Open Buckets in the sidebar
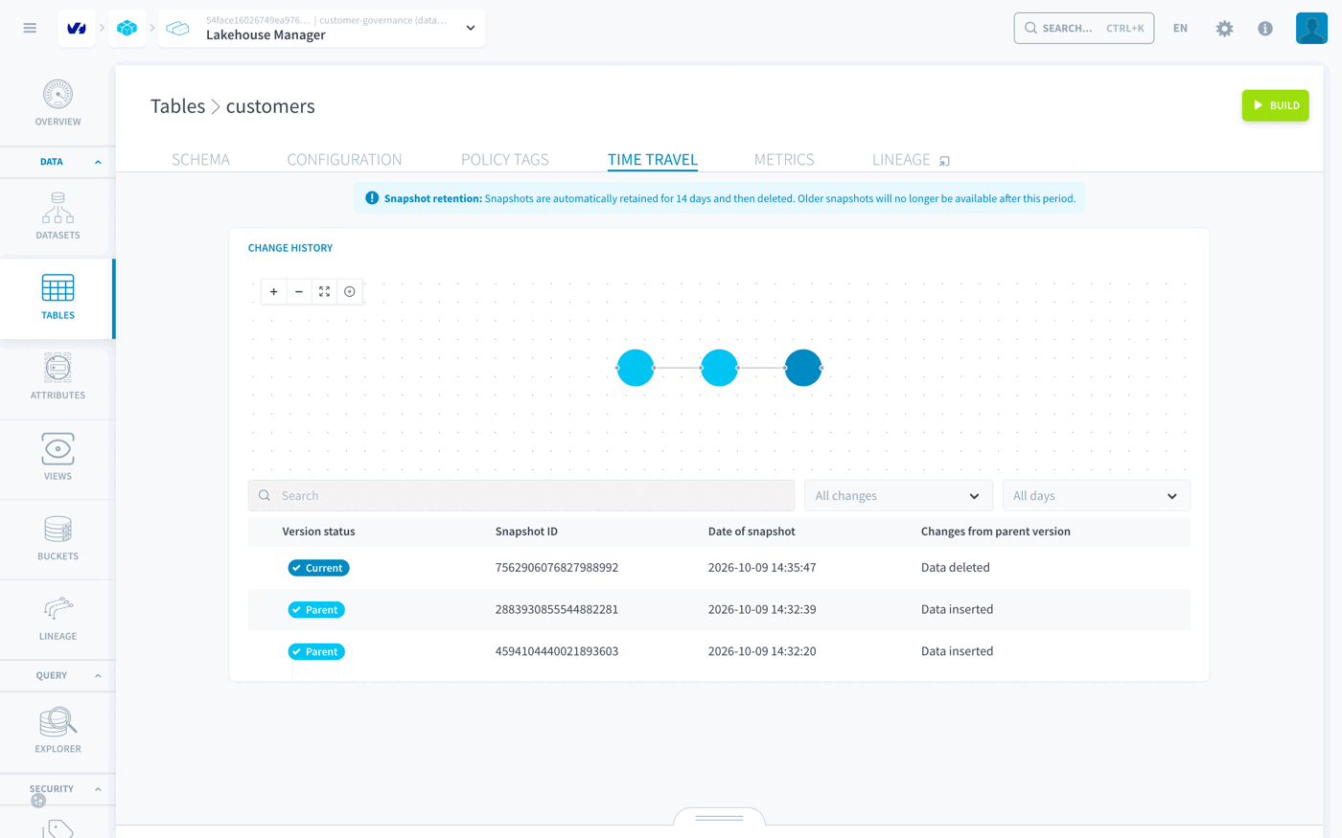This screenshot has height=838, width=1342. [x=58, y=538]
